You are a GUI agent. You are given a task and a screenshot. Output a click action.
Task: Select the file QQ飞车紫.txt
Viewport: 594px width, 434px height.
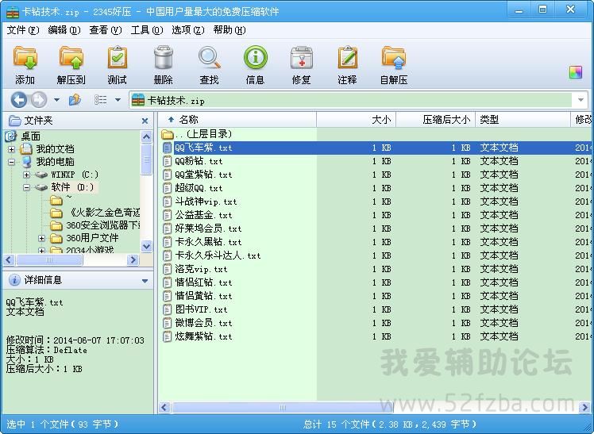203,148
